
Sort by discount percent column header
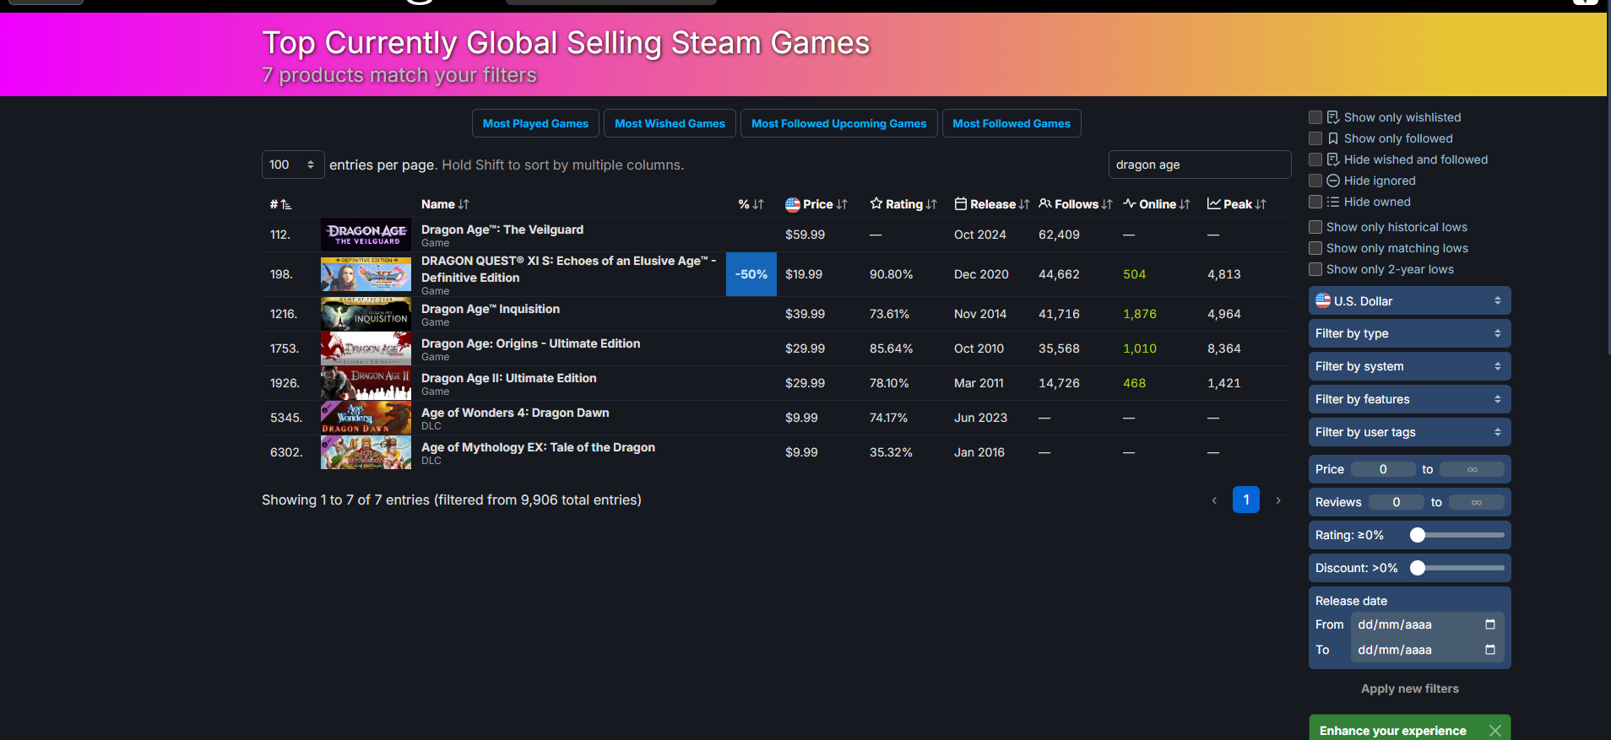(x=751, y=204)
